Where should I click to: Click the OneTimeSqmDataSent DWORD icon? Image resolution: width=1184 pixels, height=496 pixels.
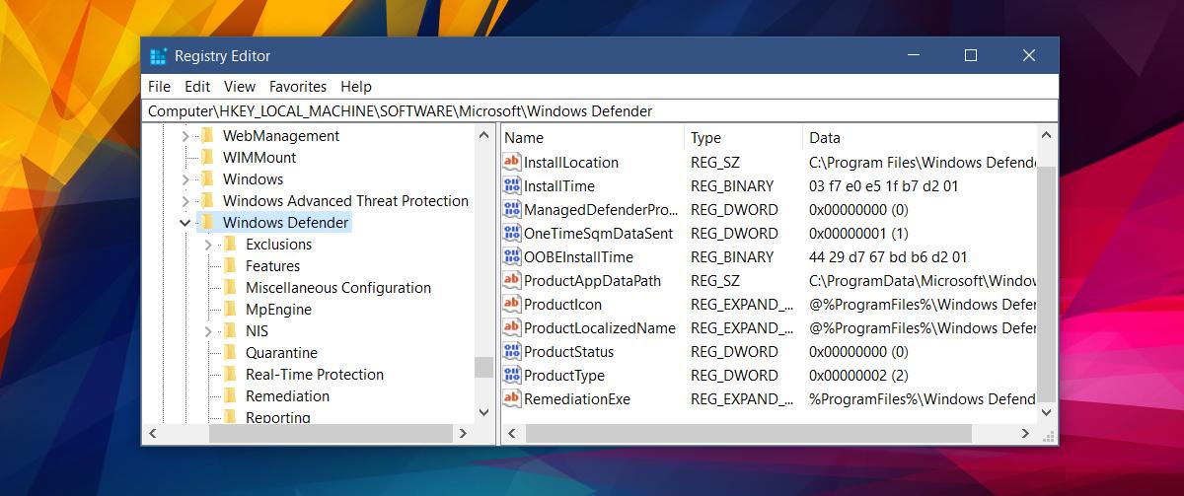point(511,234)
